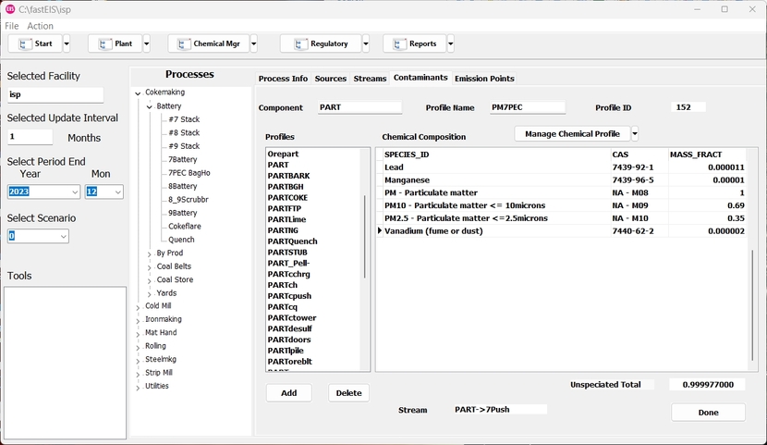The width and height of the screenshot is (767, 445).
Task: Expand the Coal Belts tree node
Action: pyautogui.click(x=150, y=267)
